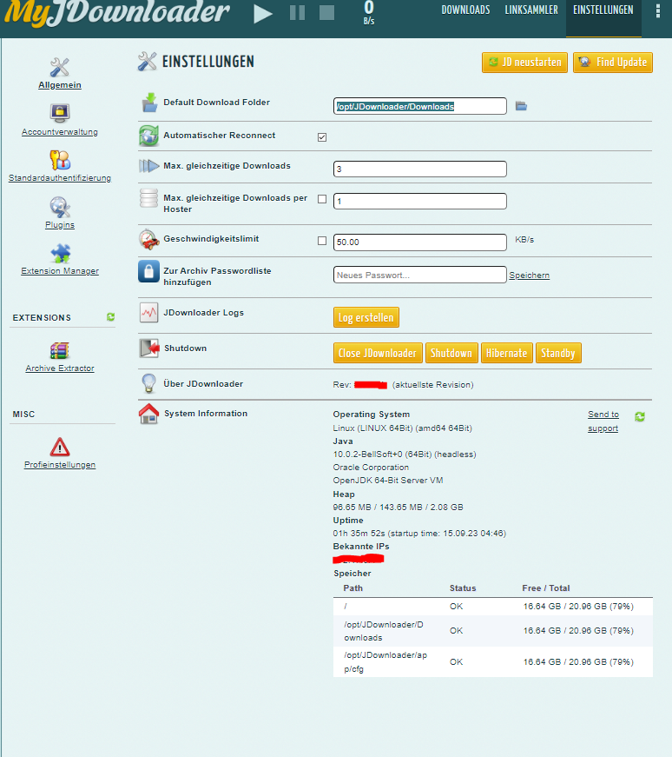The width and height of the screenshot is (672, 757).
Task: Open the DOWNLOADS tab
Action: (x=465, y=10)
